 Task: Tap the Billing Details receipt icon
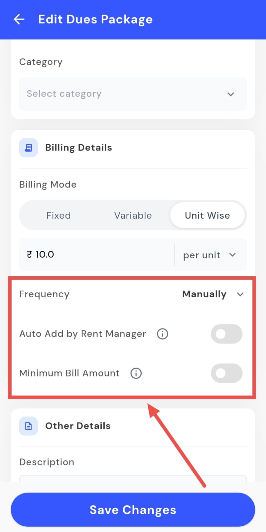tap(29, 148)
